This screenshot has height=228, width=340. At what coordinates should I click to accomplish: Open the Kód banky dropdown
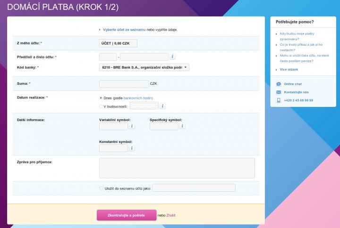coord(144,67)
